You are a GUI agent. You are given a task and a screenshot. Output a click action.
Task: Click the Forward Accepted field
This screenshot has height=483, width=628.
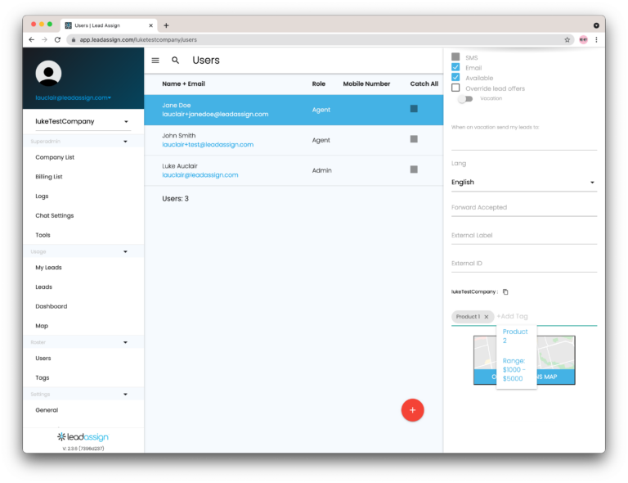point(524,208)
